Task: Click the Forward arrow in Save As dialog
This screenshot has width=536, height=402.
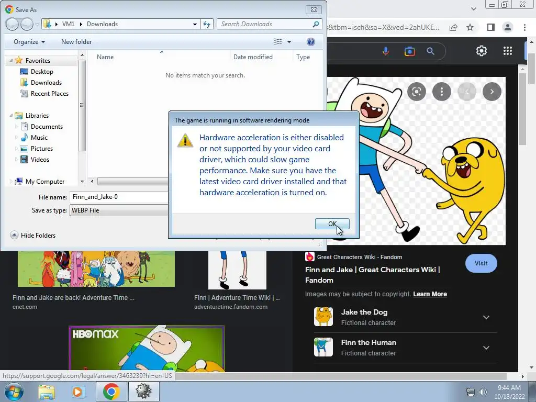Action: (x=27, y=24)
